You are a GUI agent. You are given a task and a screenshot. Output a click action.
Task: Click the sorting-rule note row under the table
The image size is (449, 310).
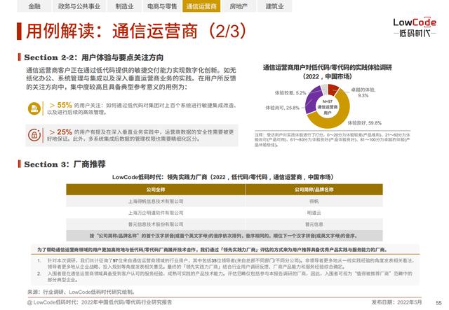coord(224,236)
